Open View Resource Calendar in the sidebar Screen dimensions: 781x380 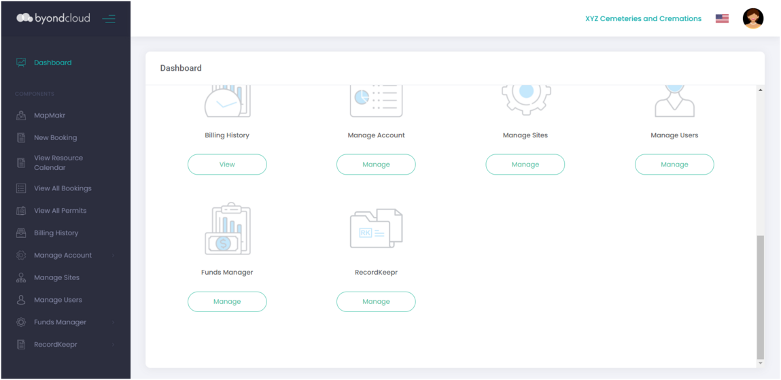pos(58,163)
